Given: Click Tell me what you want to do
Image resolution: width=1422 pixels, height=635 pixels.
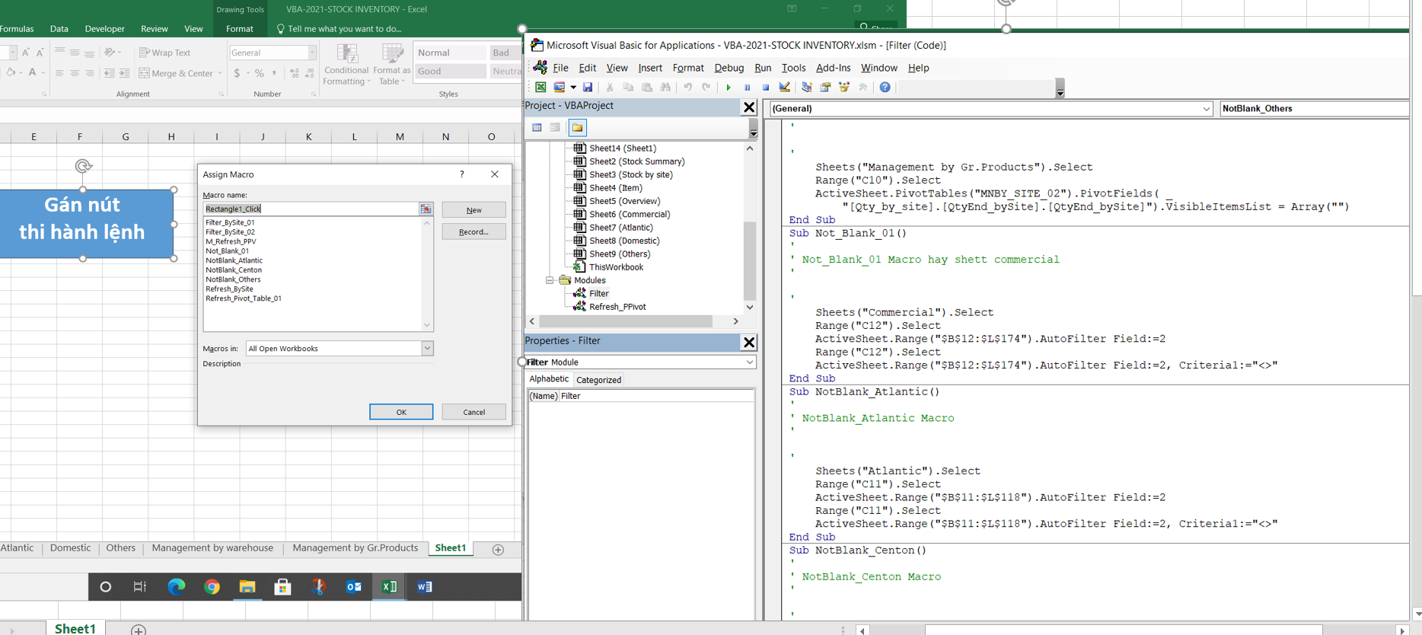Looking at the screenshot, I should pos(338,29).
